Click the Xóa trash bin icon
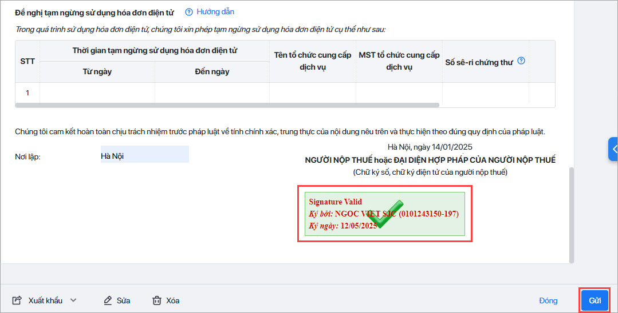 [x=157, y=300]
